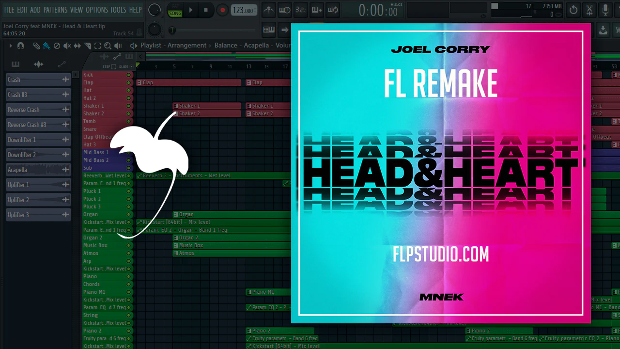Open the EDIT menu
The image size is (620, 349).
[x=22, y=10]
